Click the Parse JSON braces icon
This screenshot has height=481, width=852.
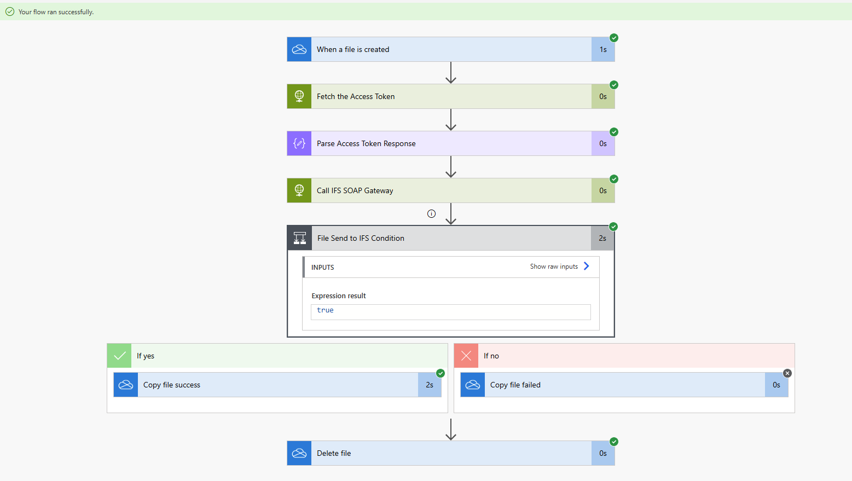coord(299,143)
